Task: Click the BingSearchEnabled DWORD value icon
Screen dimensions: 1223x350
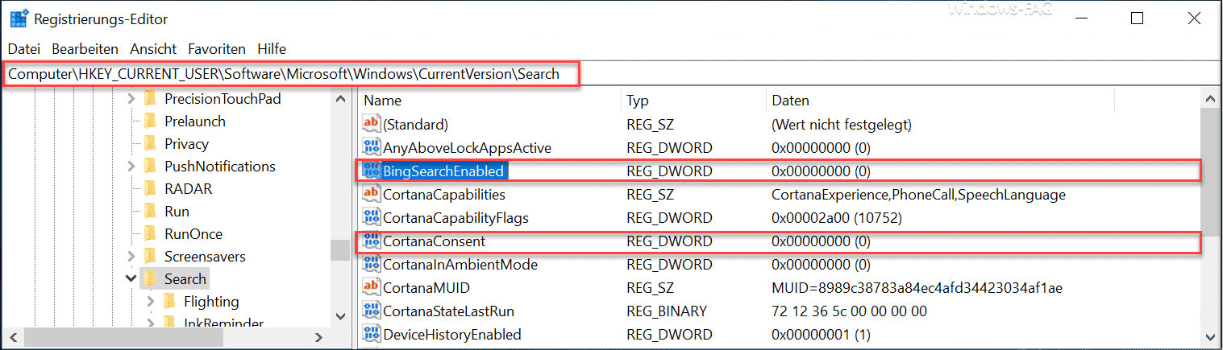Action: point(372,171)
